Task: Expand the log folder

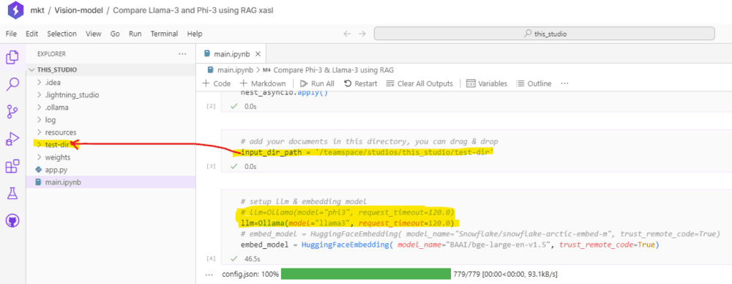Action: tap(40, 119)
